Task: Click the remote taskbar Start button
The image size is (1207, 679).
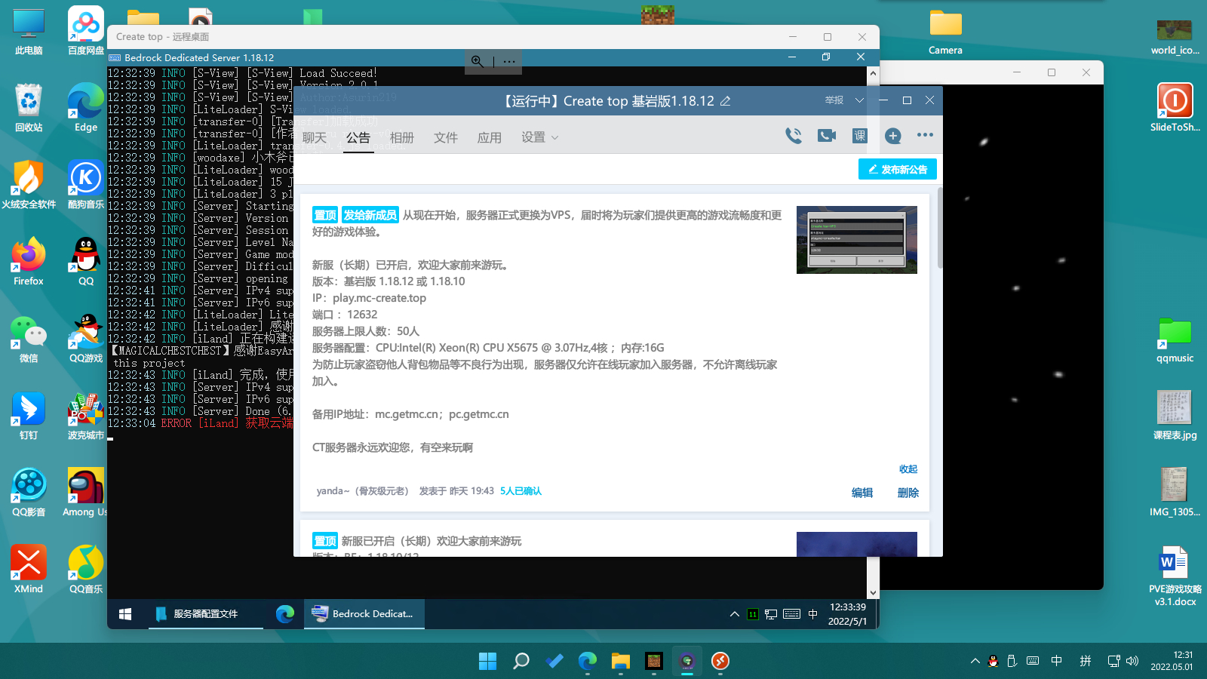Action: [x=125, y=614]
